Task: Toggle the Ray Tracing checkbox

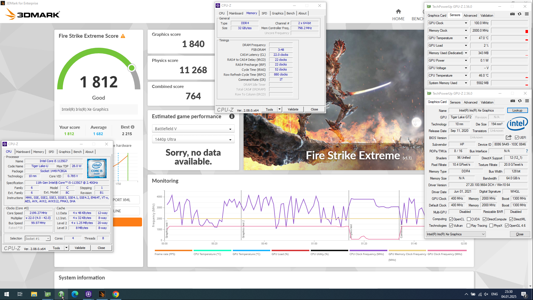Action: [x=468, y=226]
